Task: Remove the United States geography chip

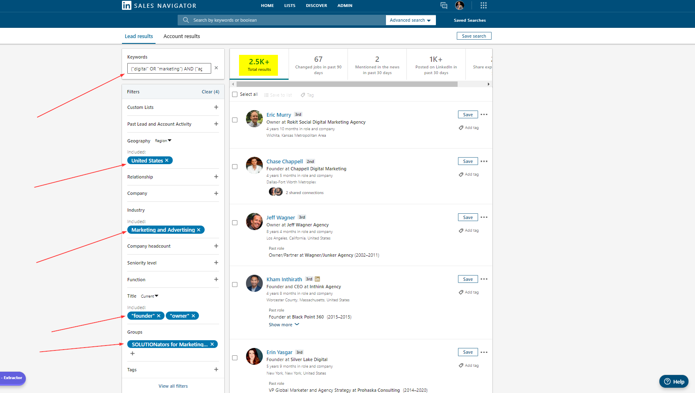Action: pyautogui.click(x=167, y=160)
